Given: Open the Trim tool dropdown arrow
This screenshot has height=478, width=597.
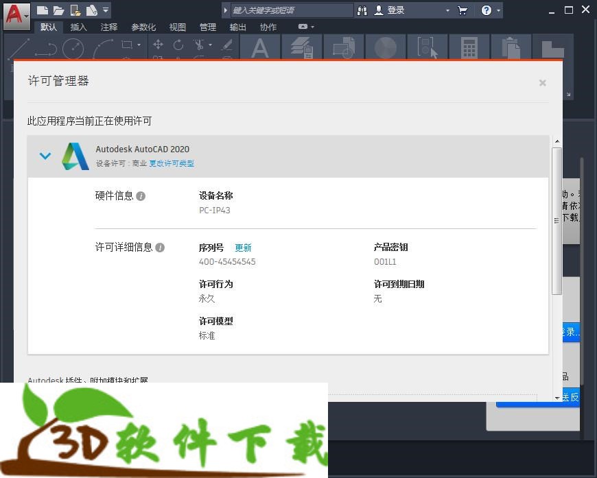Looking at the screenshot, I should tap(210, 45).
